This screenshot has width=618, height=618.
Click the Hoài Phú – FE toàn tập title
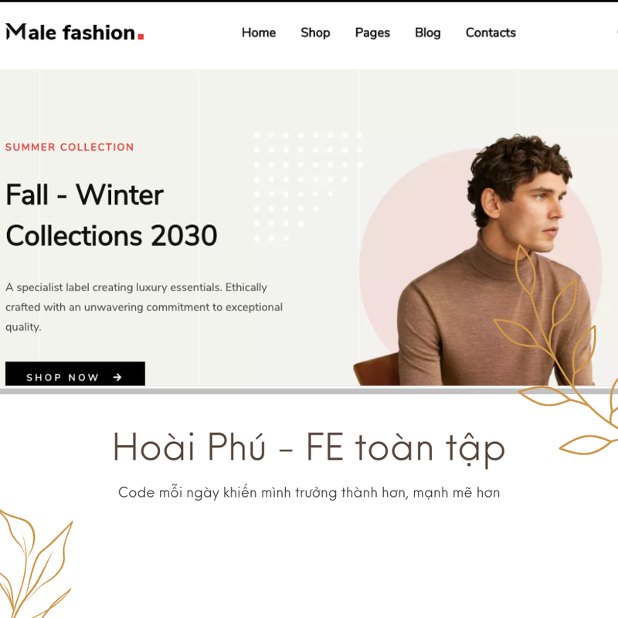[x=309, y=448]
